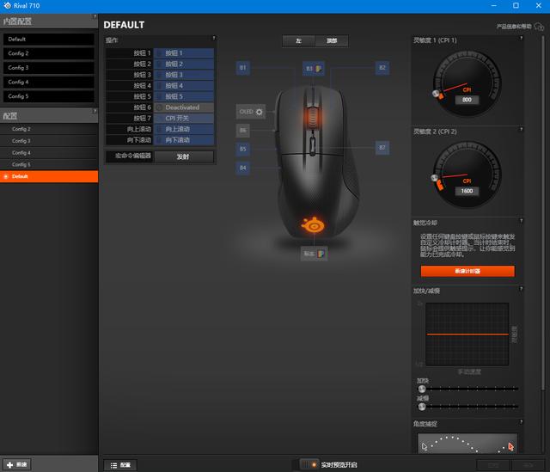Click help icon for 加快/减慢 section

coord(521,289)
